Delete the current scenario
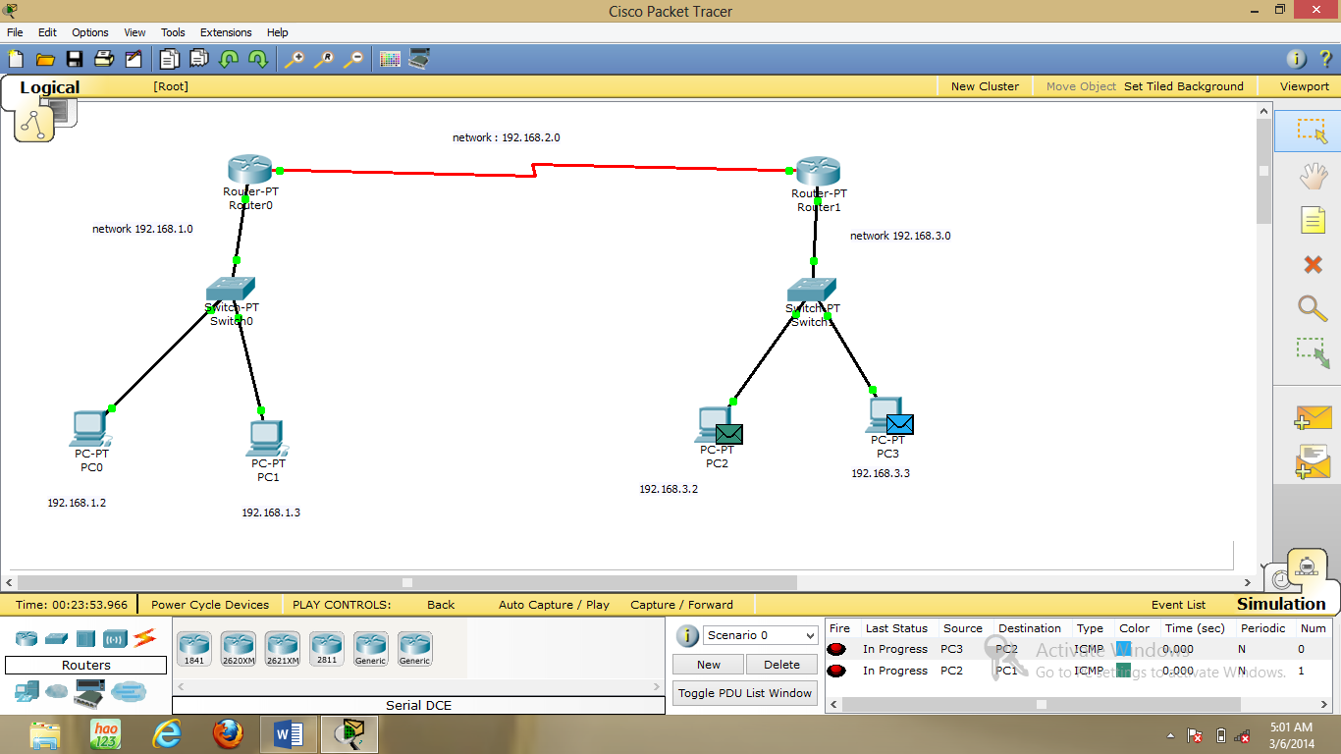The image size is (1341, 754). [x=781, y=665]
